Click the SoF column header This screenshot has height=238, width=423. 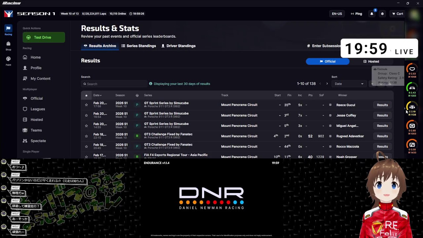[322, 95]
